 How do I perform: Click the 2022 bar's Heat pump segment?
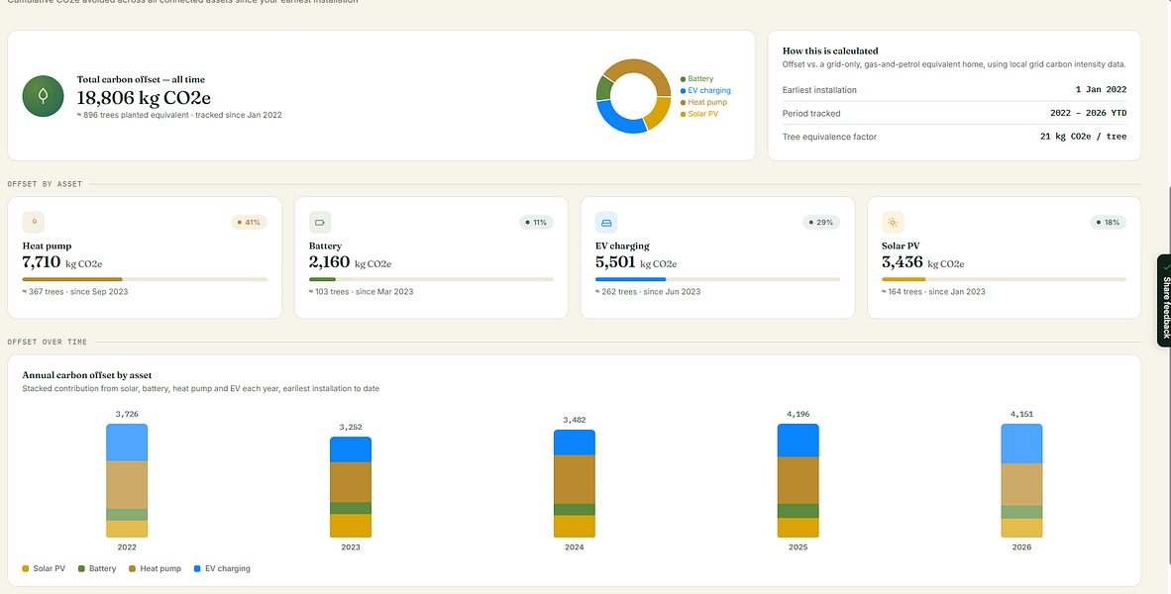point(127,485)
